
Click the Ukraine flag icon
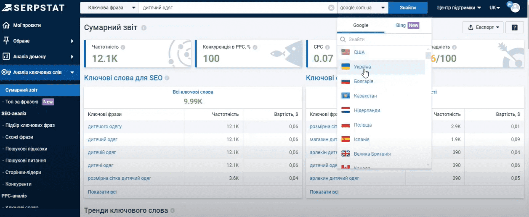click(346, 67)
